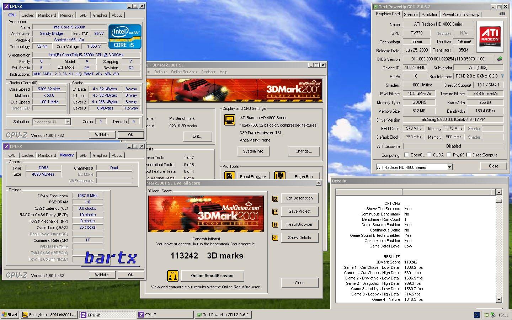Open the Online Services menu in 3DMark2001

(184, 72)
